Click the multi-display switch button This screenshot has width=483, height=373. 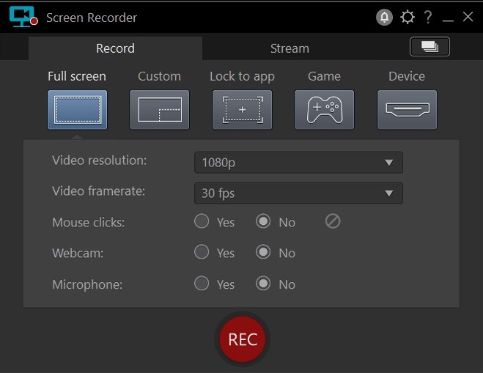pos(429,47)
